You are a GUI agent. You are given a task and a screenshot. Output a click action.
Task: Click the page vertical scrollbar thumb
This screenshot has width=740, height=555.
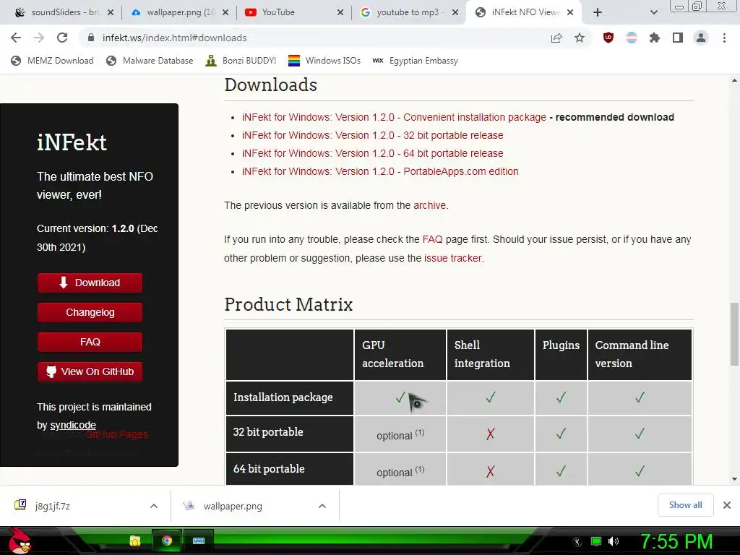[734, 334]
